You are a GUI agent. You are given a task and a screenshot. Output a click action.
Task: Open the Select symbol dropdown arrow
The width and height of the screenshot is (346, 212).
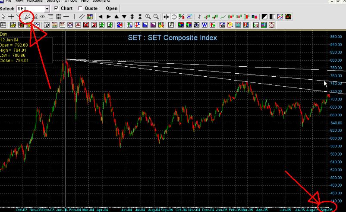click(x=47, y=9)
